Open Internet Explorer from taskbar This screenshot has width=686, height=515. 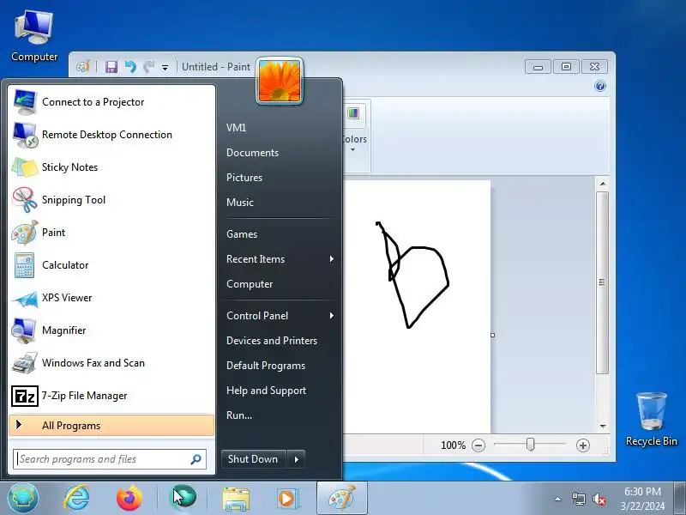76,499
